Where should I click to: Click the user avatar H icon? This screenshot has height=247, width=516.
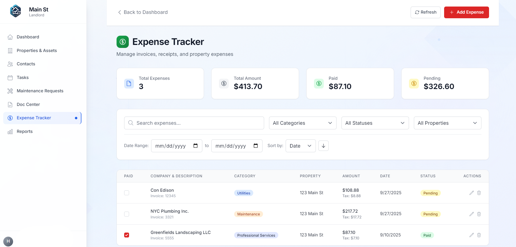[8, 241]
